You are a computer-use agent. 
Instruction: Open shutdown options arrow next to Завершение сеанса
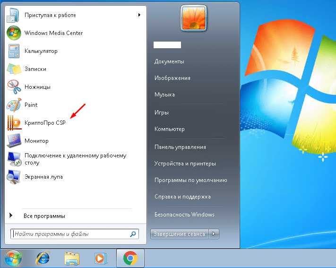coord(214,233)
